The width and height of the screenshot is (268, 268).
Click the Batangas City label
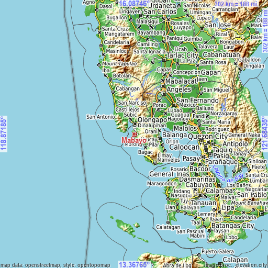click(233, 226)
